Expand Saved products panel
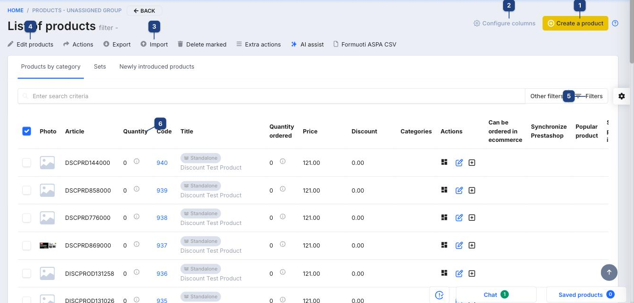 pyautogui.click(x=586, y=295)
